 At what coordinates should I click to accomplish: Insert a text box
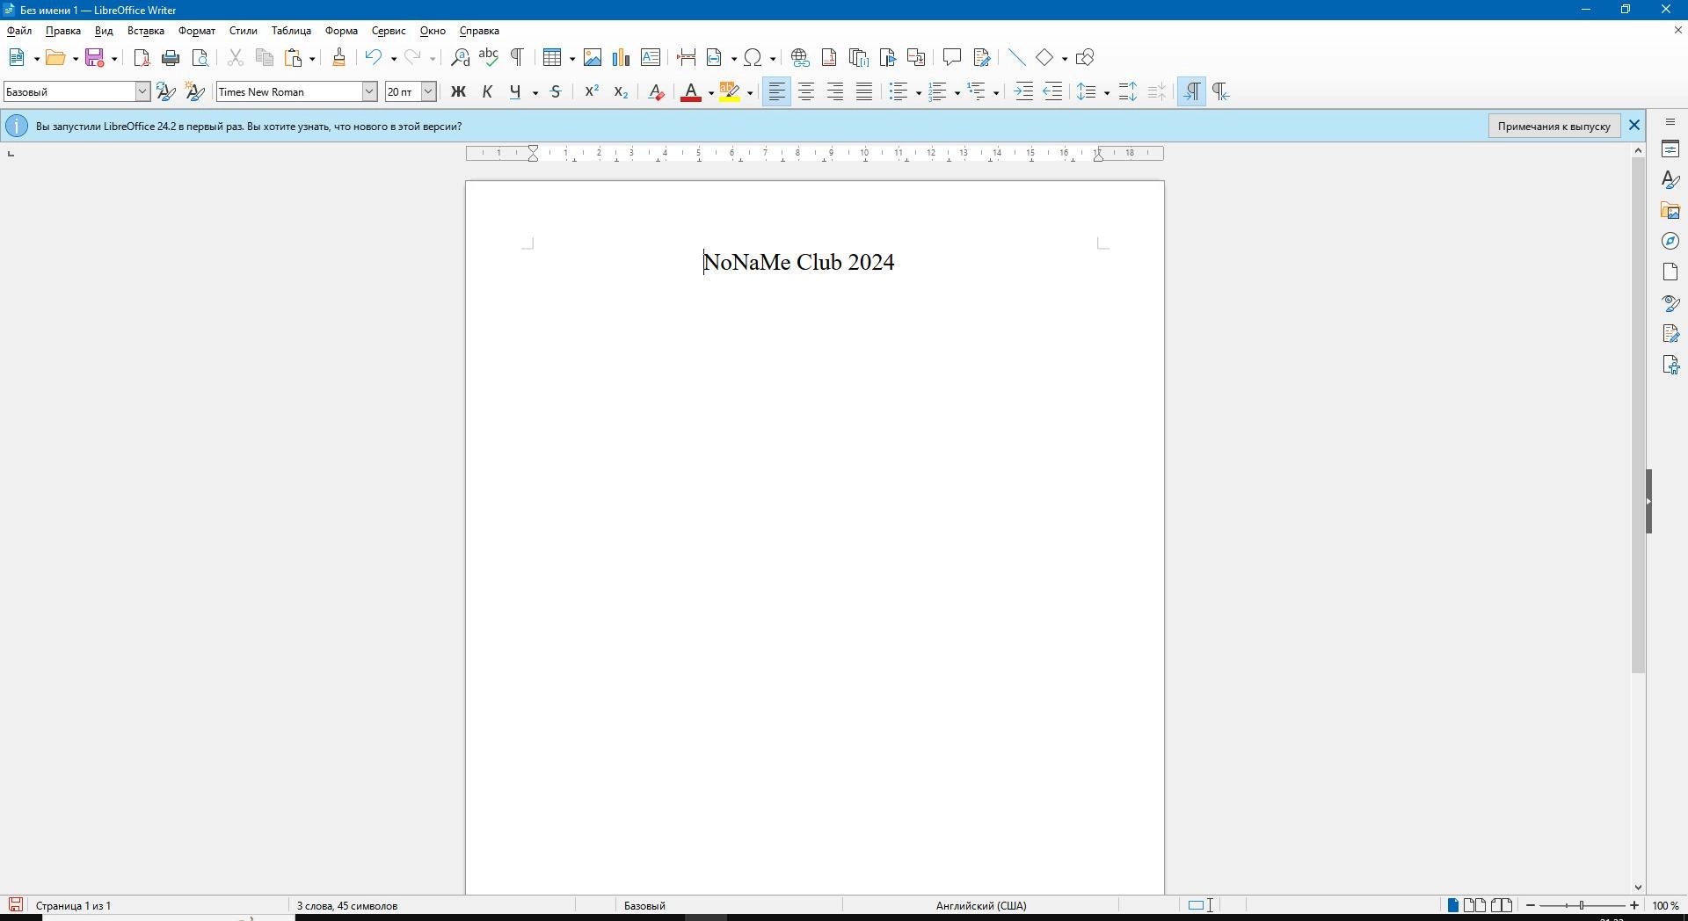[651, 58]
